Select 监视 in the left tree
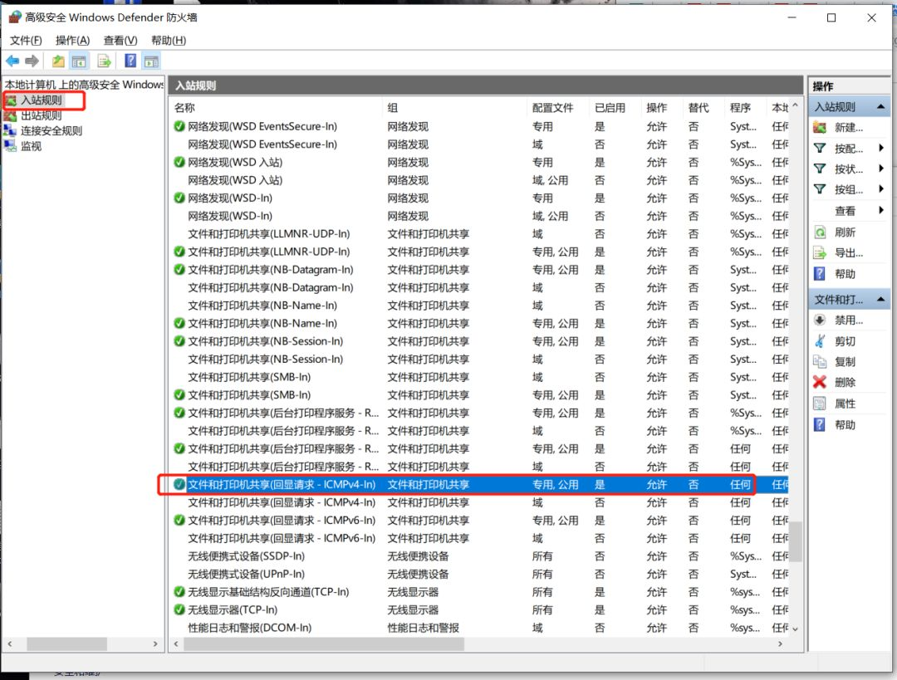The image size is (897, 680). [31, 146]
